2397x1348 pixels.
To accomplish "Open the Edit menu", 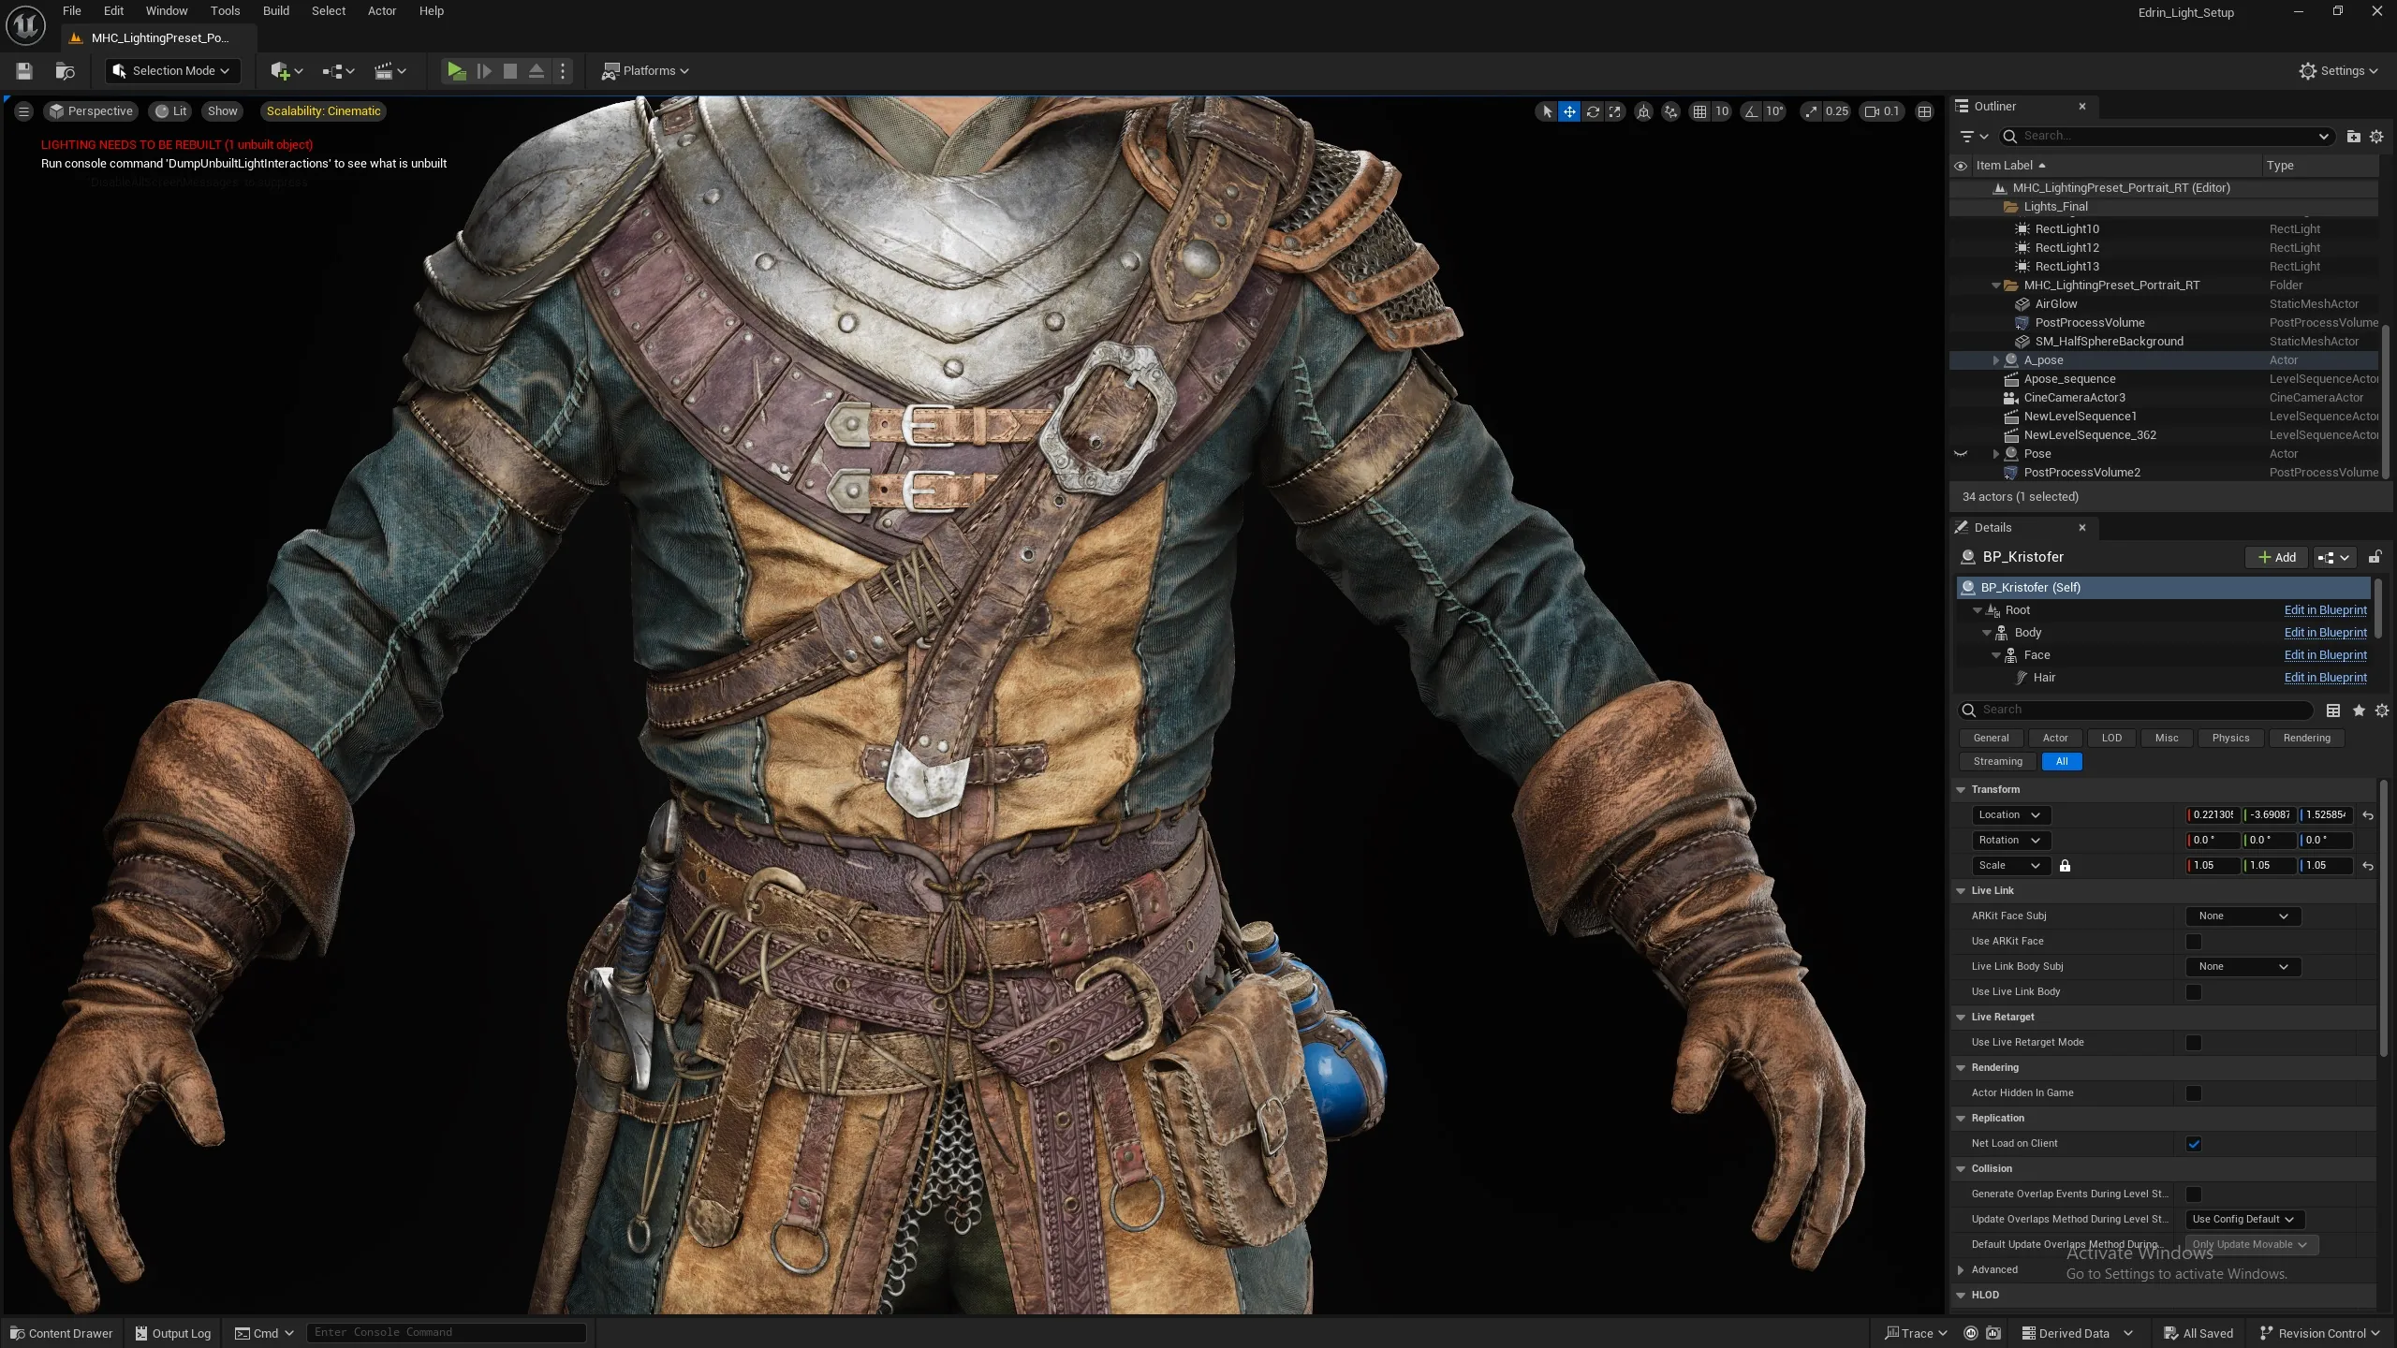I will (113, 11).
